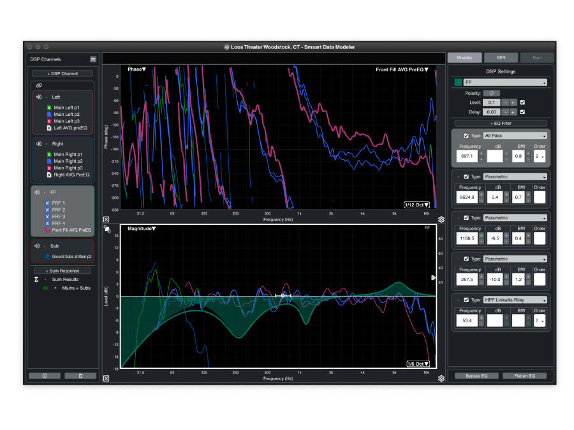Uncheck the All Pass filter enable checkbox
Viewport: 574px width, 430px height.
(x=466, y=136)
